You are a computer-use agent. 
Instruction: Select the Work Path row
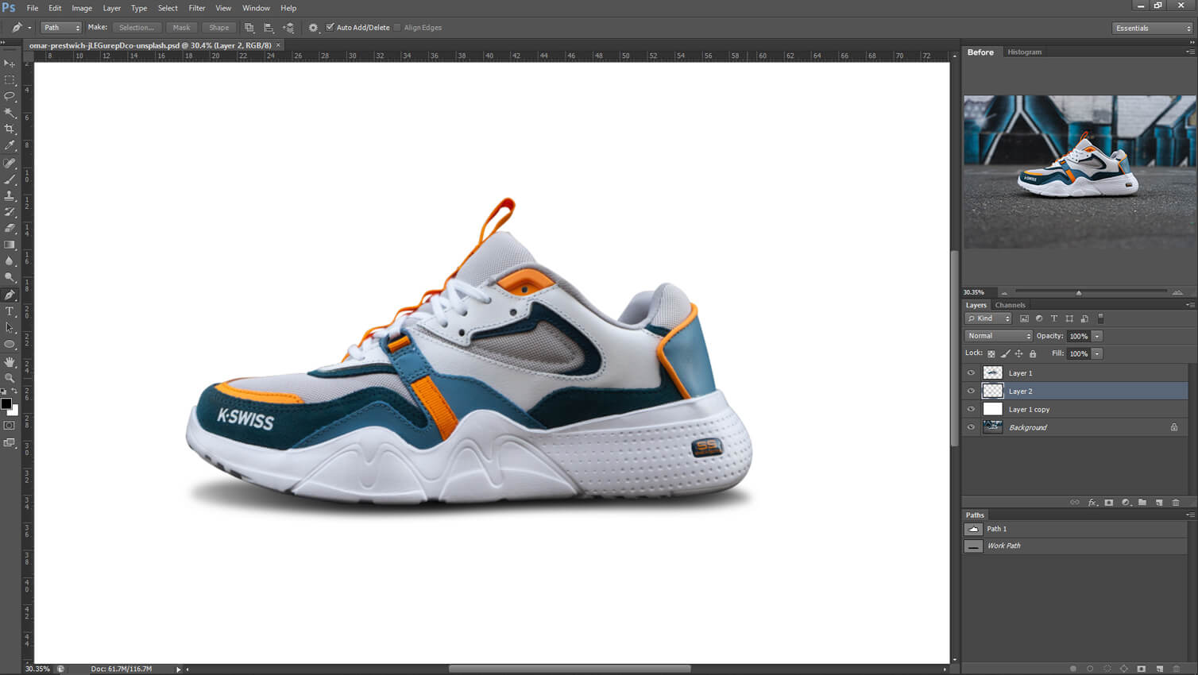(1075, 546)
